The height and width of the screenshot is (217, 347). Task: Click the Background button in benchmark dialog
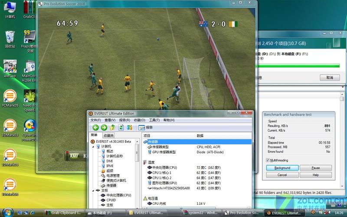[282, 168]
